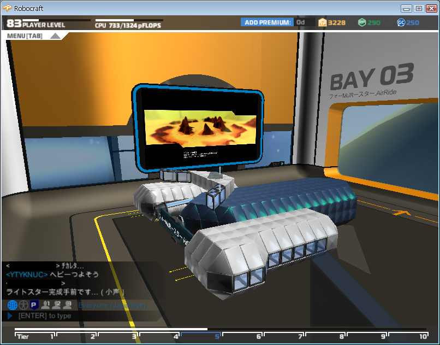The image size is (440, 345).
Task: Click the robot ranking progress bar above tiers
Action: pos(221,329)
